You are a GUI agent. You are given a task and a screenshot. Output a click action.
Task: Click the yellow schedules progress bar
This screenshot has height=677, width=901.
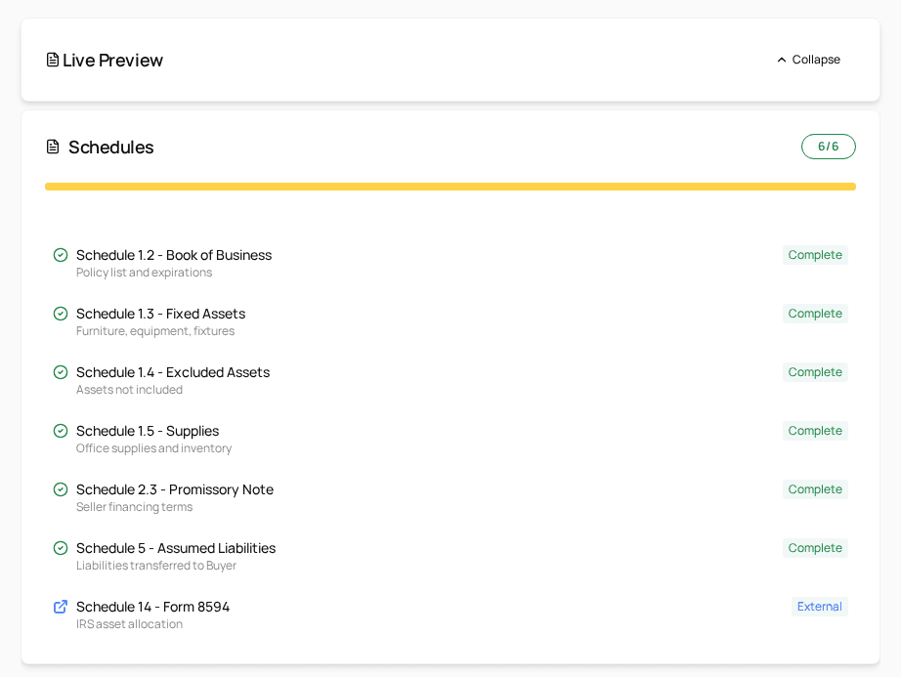click(450, 187)
